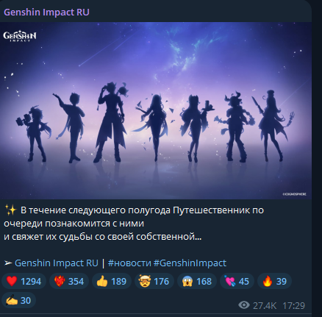Add the exploding head reaction 176
This screenshot has width=322, height=317.
click(154, 281)
